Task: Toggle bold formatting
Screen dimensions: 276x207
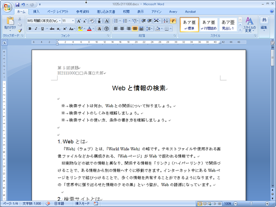Action: (30, 29)
